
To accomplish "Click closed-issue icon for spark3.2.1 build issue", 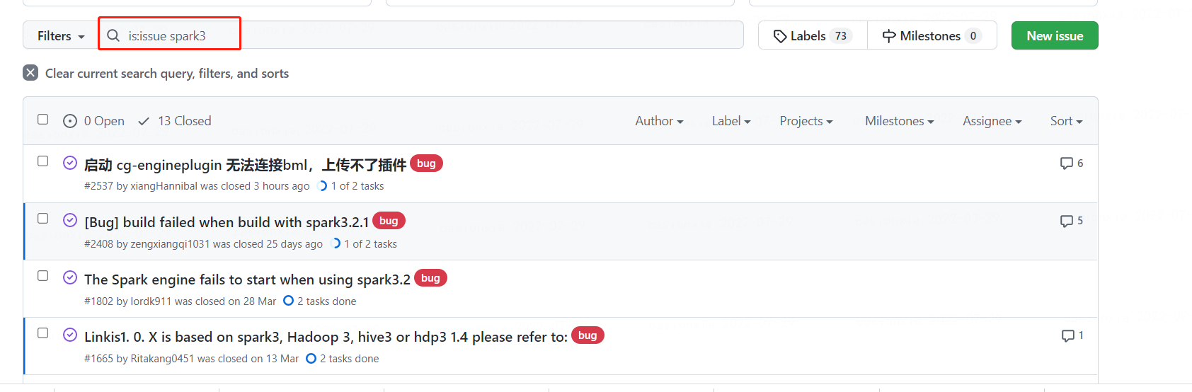I will pyautogui.click(x=70, y=221).
